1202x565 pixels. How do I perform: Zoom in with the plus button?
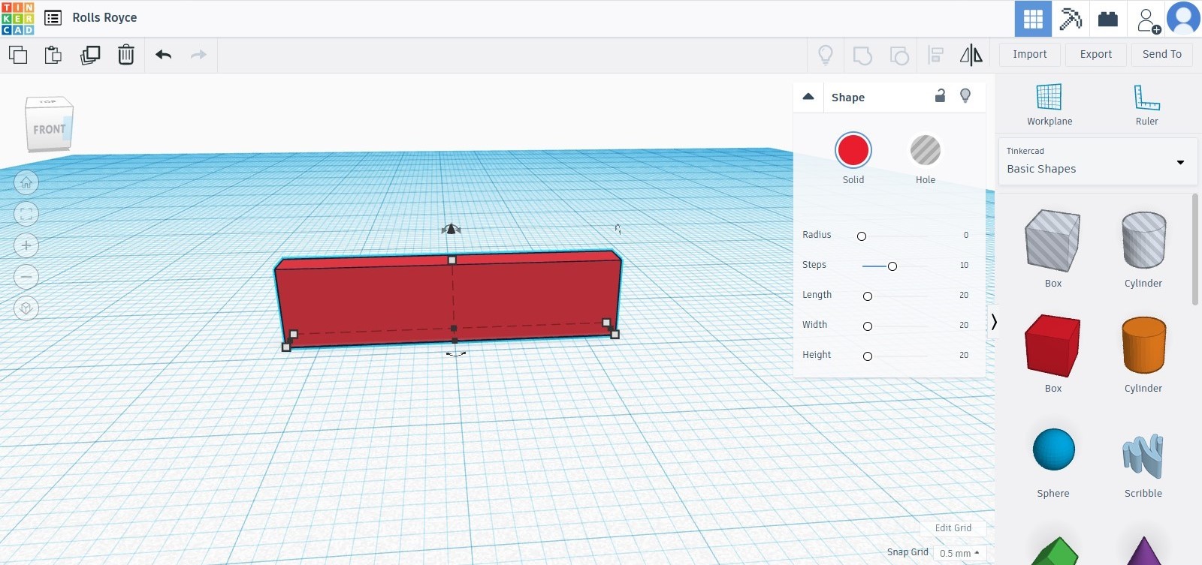click(x=26, y=245)
